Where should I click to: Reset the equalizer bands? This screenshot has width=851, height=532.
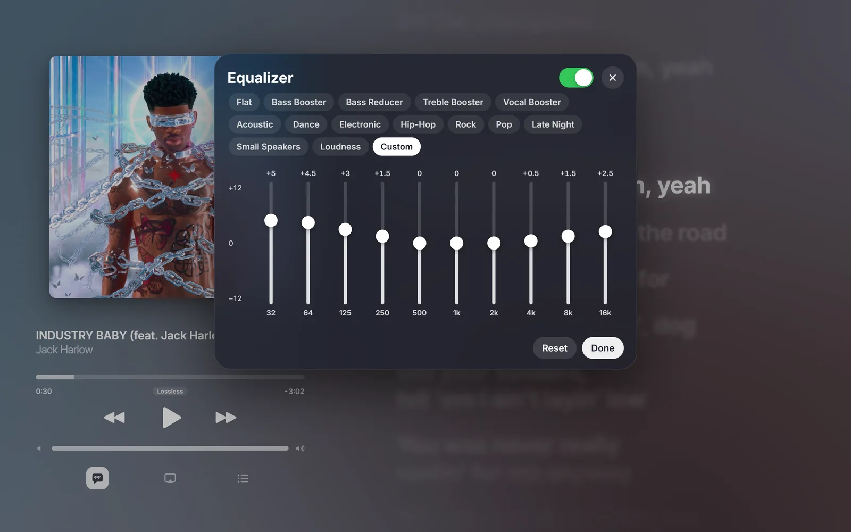[555, 348]
